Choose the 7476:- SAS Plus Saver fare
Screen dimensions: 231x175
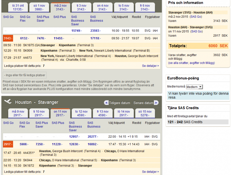(41, 38)
